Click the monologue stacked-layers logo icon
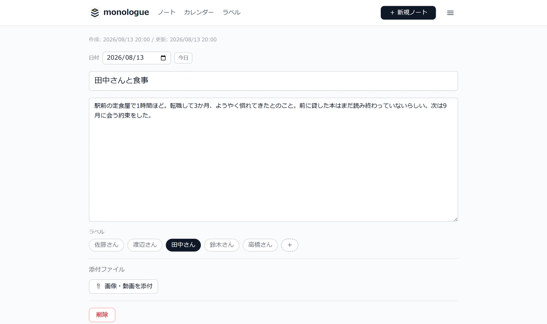547x324 pixels. pyautogui.click(x=95, y=13)
